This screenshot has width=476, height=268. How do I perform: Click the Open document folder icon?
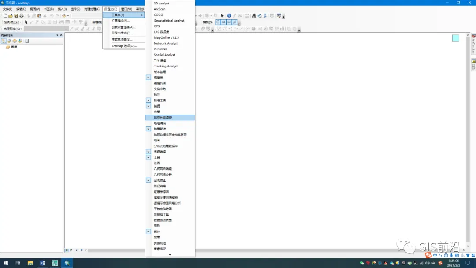[11, 15]
